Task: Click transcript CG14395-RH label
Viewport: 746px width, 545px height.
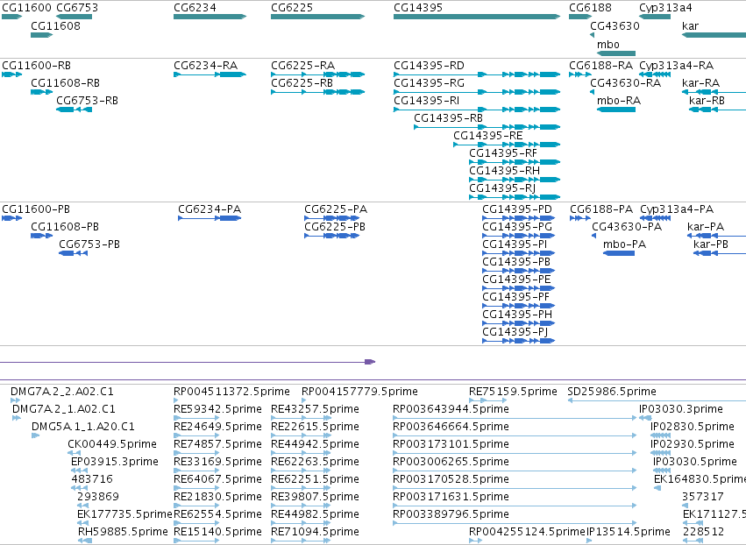Action: (x=505, y=171)
